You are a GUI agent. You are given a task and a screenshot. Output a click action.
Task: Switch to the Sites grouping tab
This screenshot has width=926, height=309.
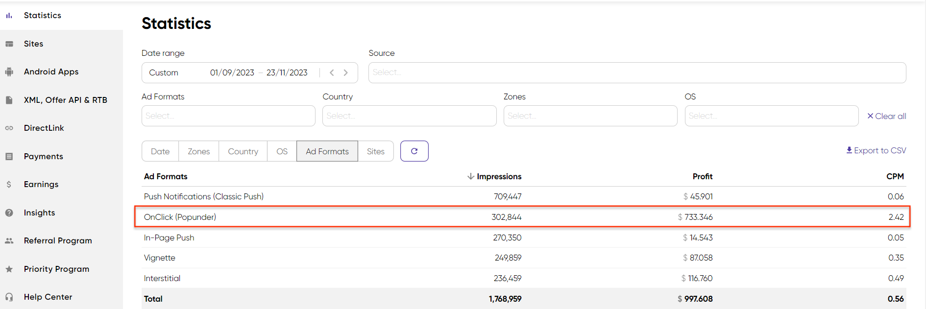click(x=375, y=151)
